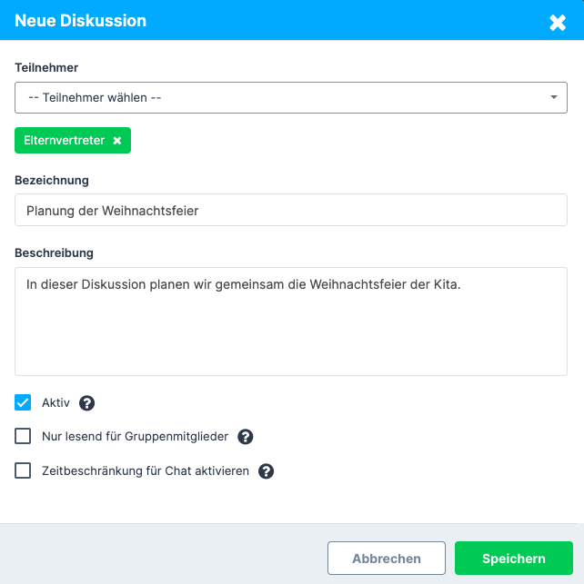
Task: Show help for the Aktiv option
Action: [87, 403]
